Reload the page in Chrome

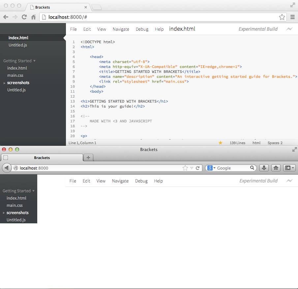point(24,17)
